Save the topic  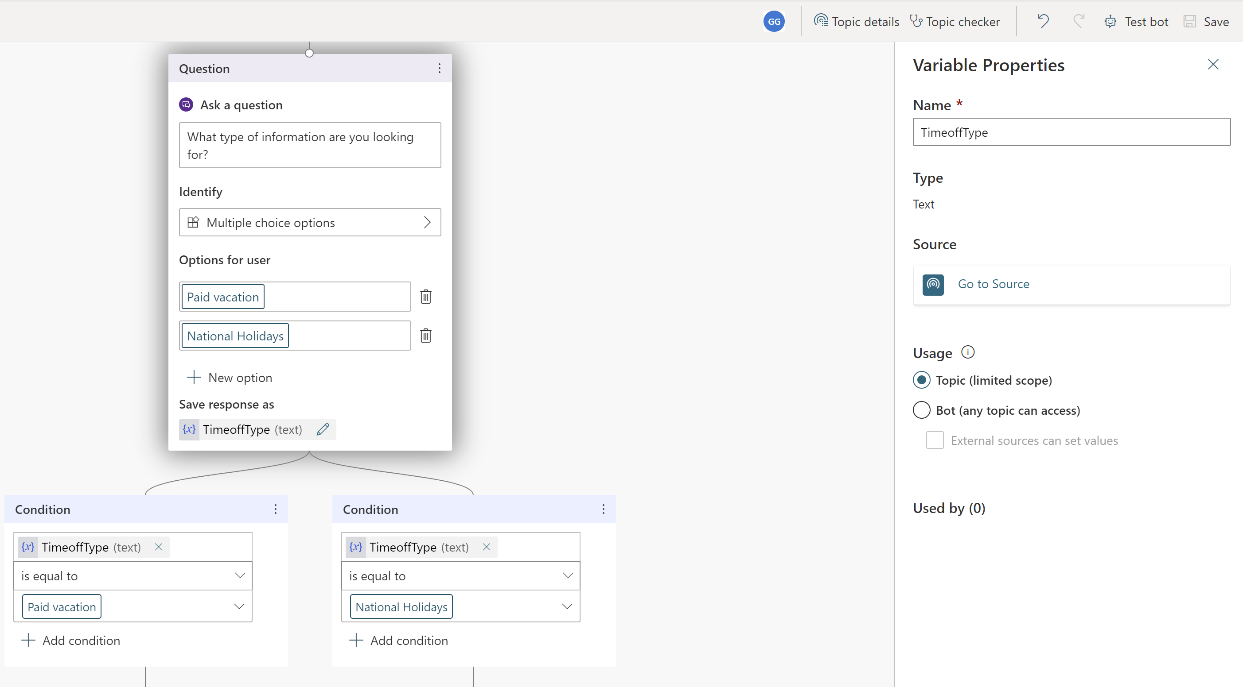click(1206, 22)
